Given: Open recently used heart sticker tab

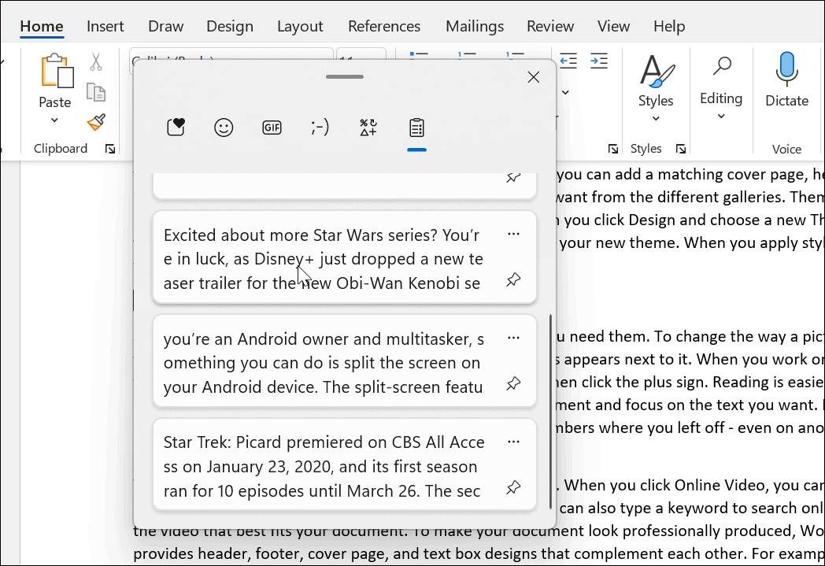Looking at the screenshot, I should click(x=176, y=128).
